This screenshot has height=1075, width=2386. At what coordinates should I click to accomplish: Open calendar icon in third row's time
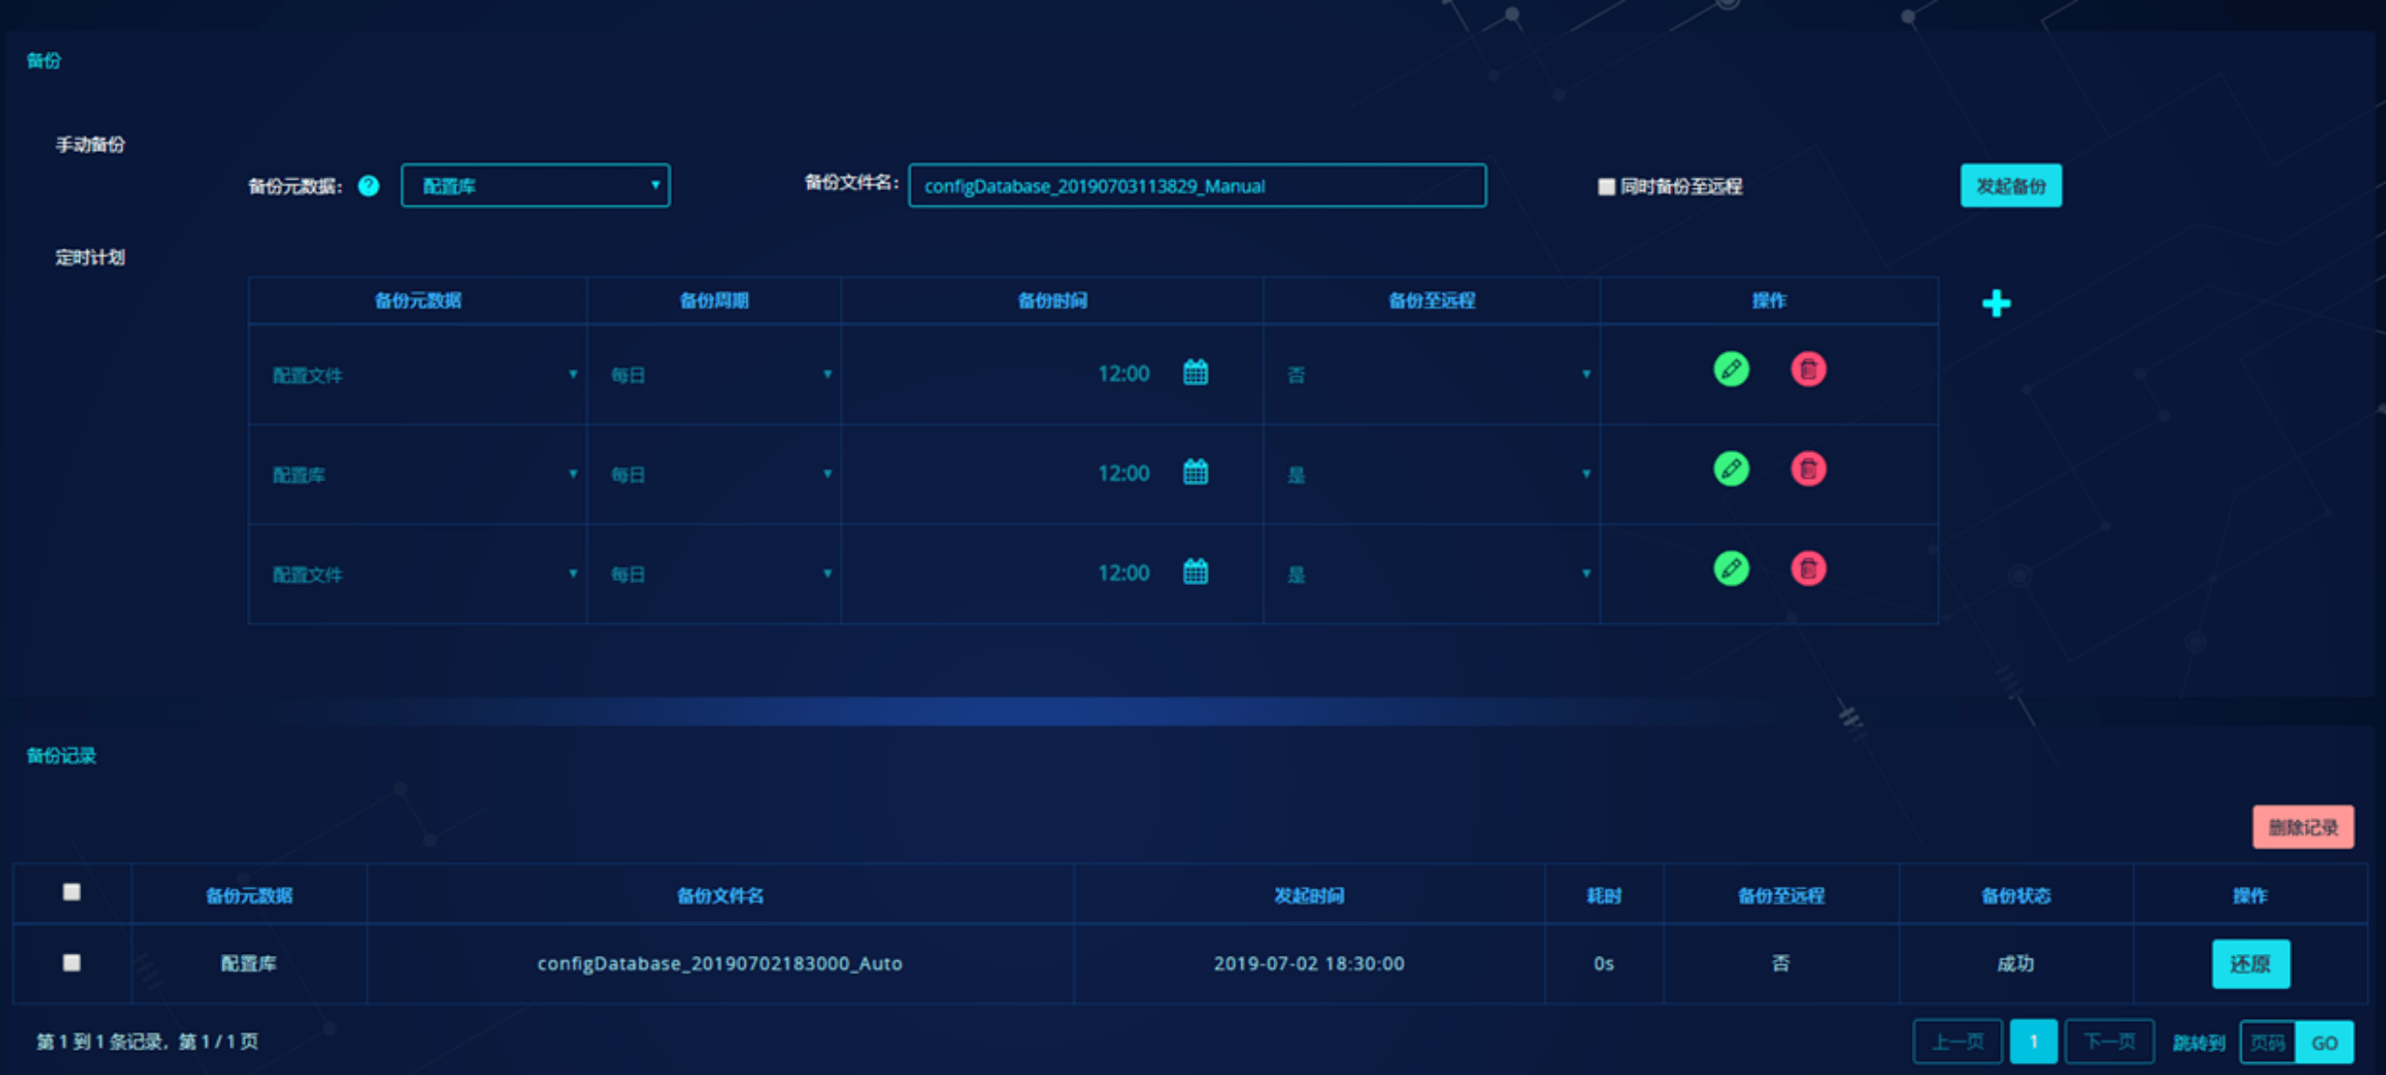coord(1195,571)
